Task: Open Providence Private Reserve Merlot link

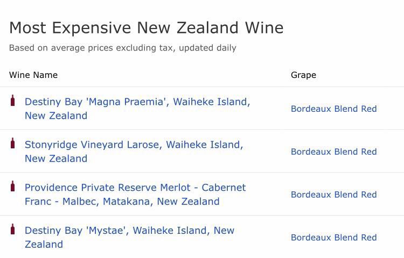Action: (x=135, y=188)
